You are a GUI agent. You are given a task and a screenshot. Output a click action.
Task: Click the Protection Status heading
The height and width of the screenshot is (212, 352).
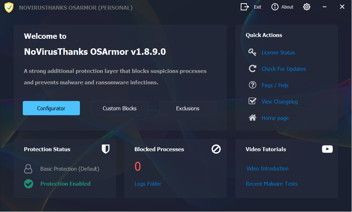pyautogui.click(x=47, y=149)
